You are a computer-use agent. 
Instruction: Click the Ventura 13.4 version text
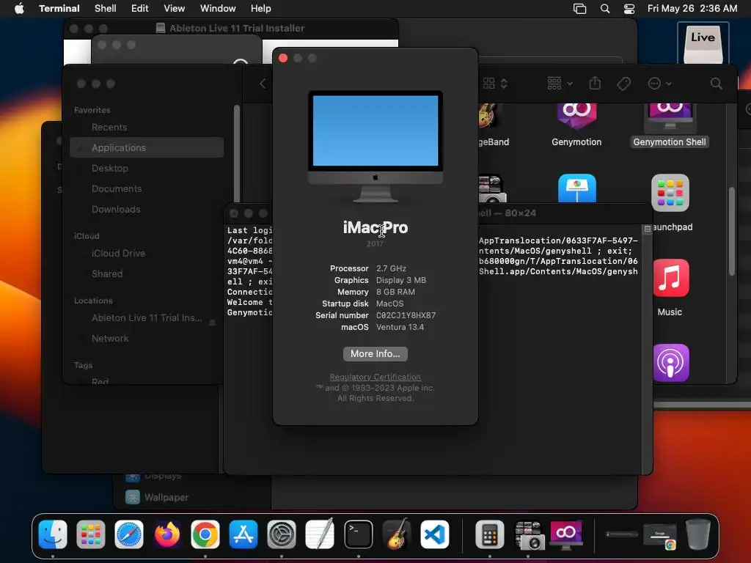click(x=400, y=328)
